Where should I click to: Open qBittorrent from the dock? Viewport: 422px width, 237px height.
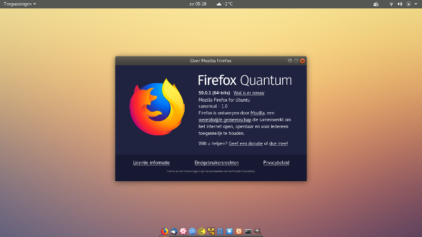click(x=193, y=231)
